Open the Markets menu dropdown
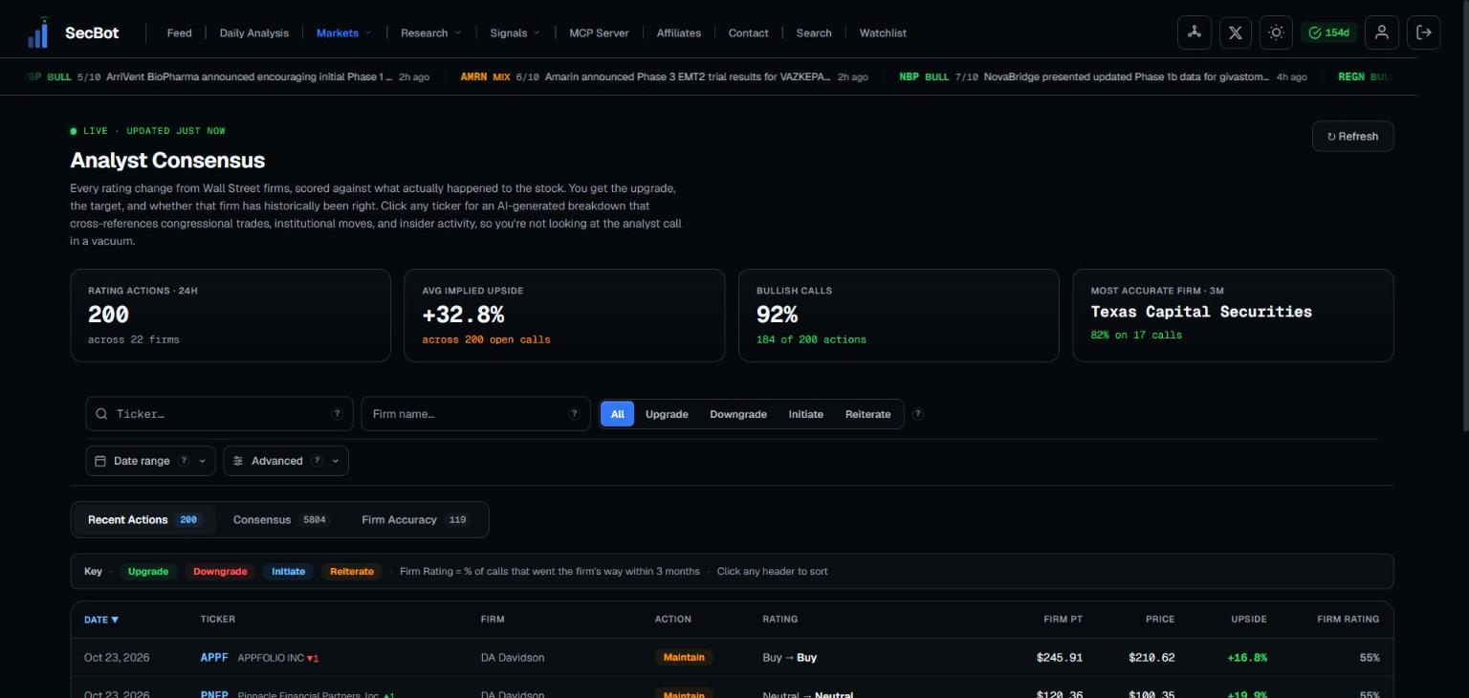Screen dimensions: 1469x698 click(x=344, y=33)
